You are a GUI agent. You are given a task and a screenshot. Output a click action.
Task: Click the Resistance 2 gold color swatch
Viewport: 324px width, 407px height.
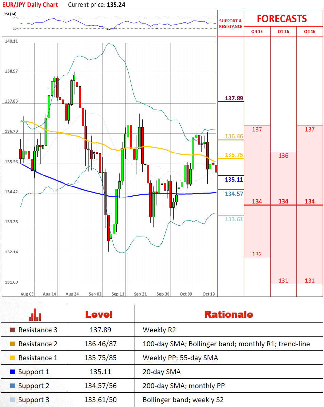click(x=13, y=344)
